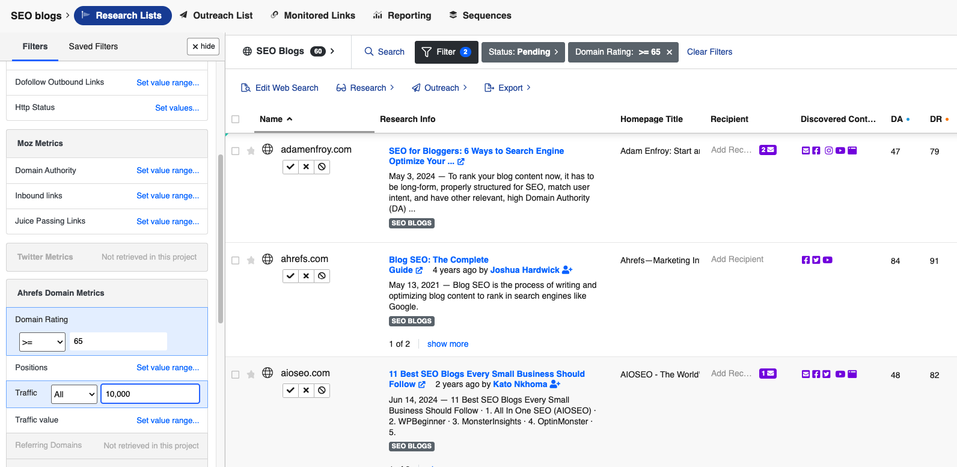Click show more under ahrefs.com
The image size is (957, 467).
(448, 344)
